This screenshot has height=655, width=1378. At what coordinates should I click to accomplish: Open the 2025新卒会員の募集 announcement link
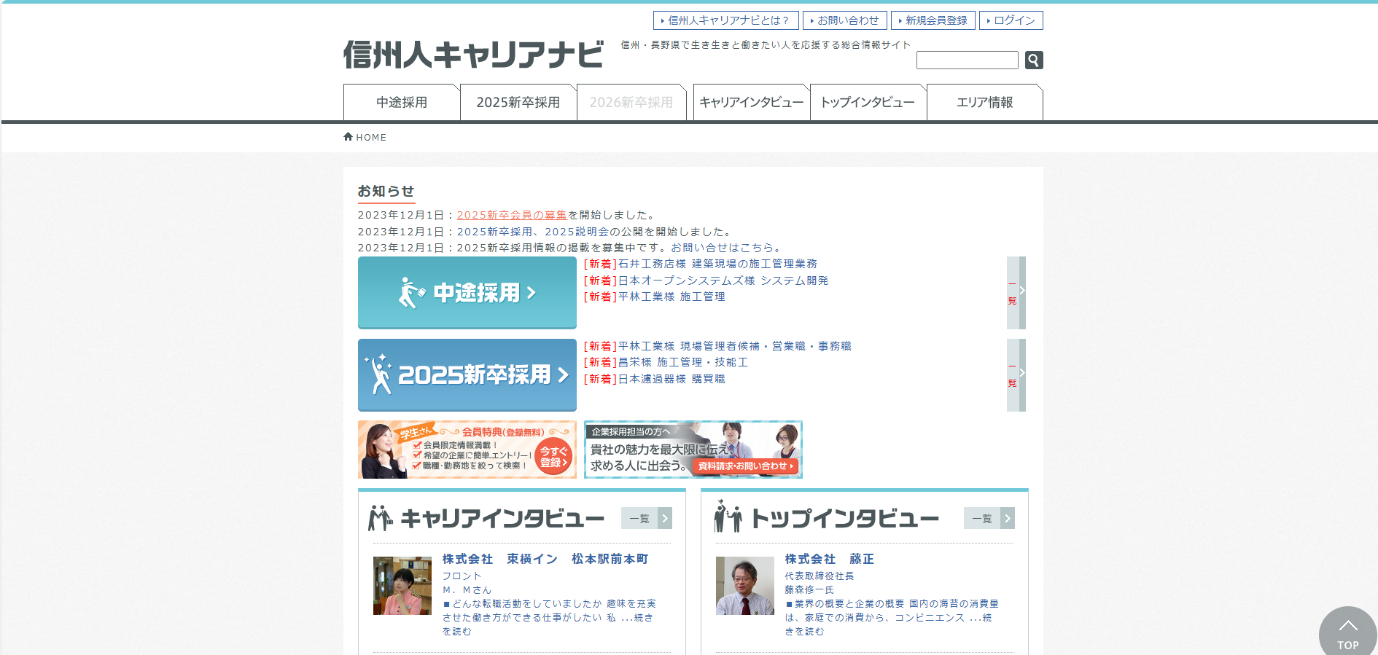pos(511,215)
